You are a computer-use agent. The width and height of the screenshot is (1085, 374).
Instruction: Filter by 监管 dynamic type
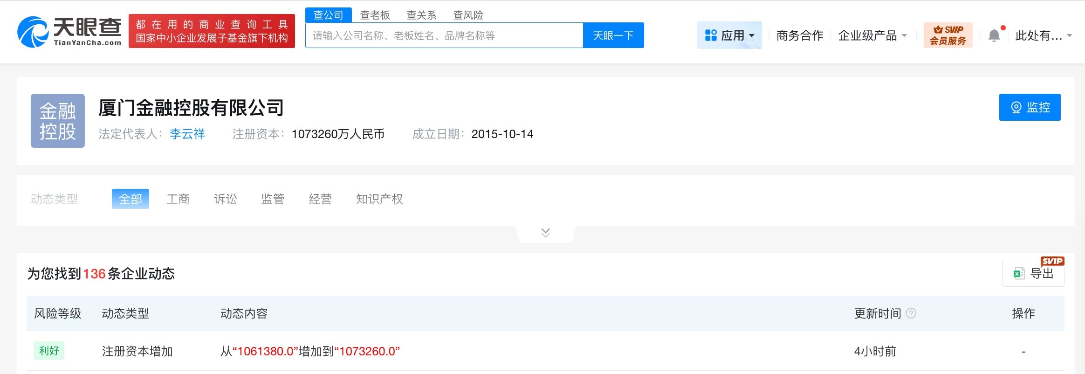273,199
